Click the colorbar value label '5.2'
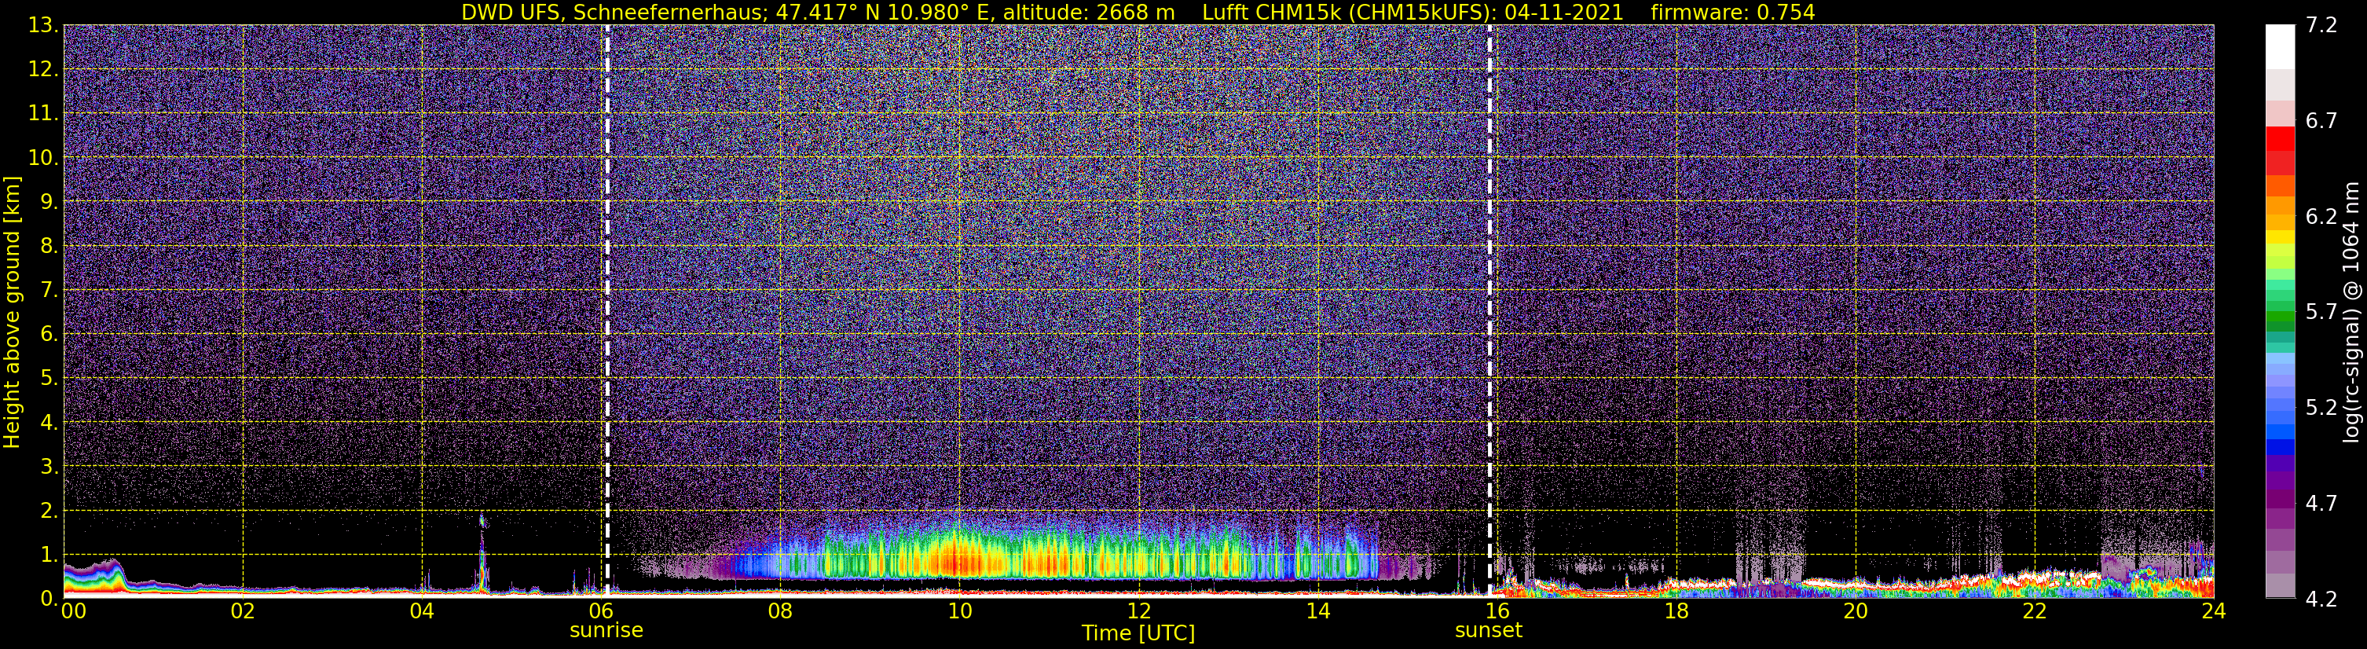 click(x=2321, y=408)
